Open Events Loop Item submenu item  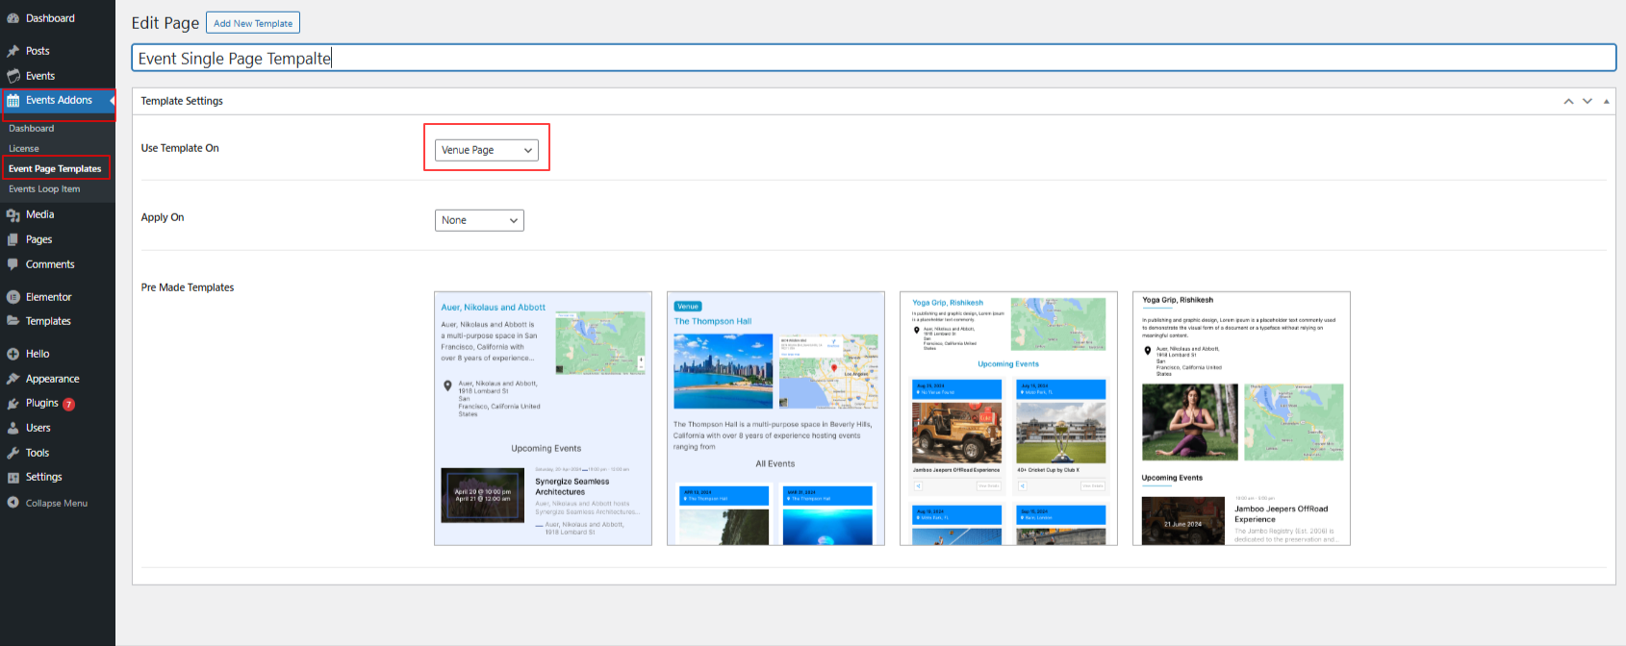tap(44, 189)
